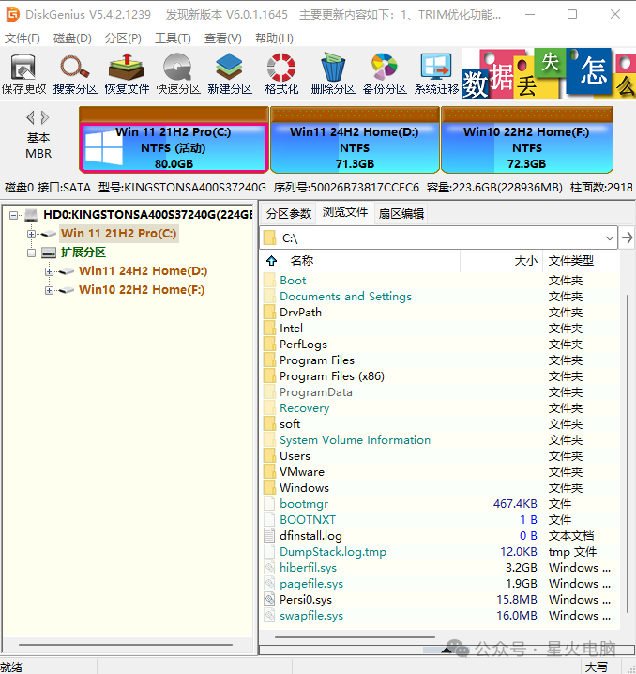This screenshot has height=674, width=636.
Task: Launch System Migration (系统迁移) tool
Action: (436, 74)
